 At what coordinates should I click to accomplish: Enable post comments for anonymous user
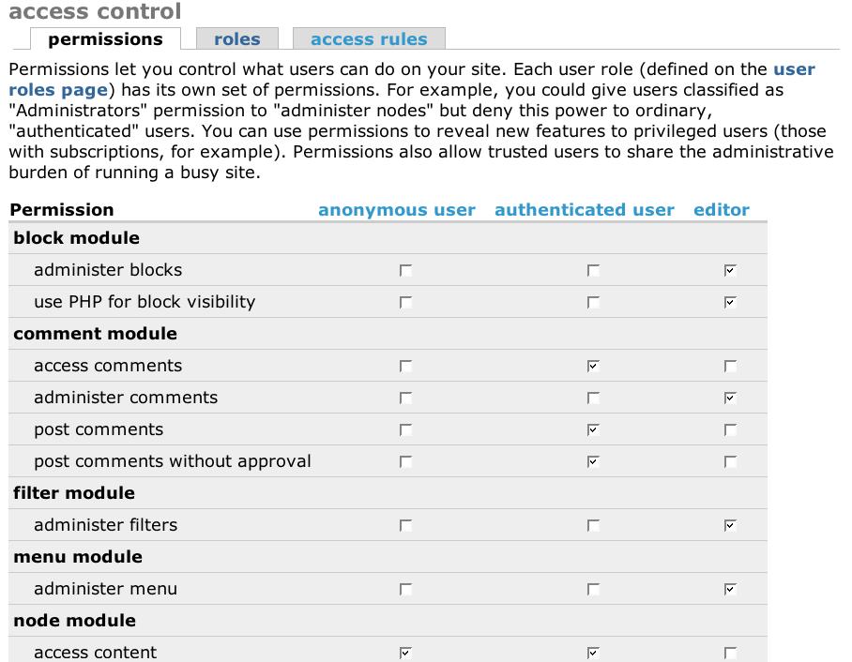(x=405, y=430)
